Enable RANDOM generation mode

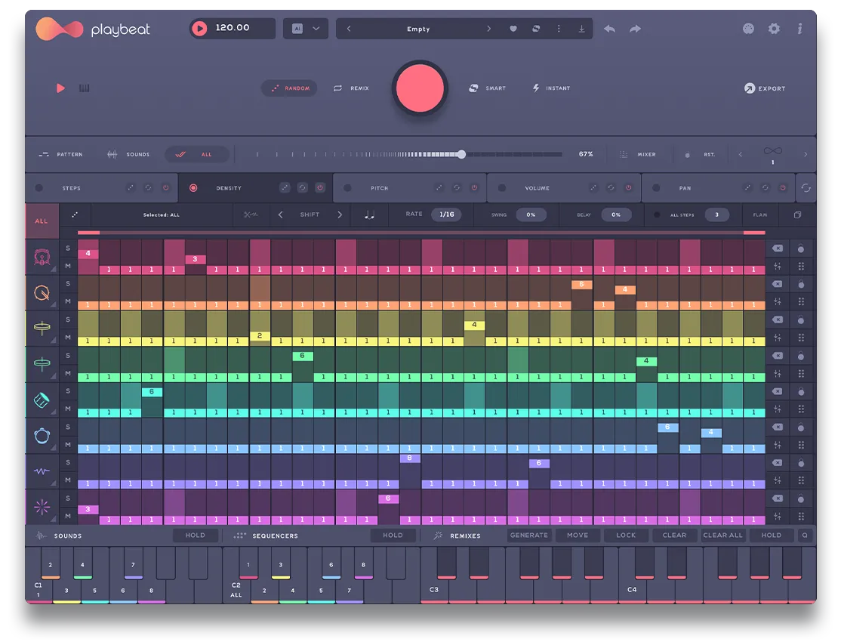coord(289,88)
